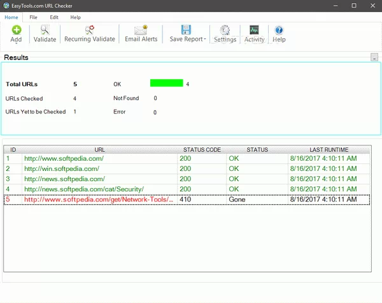The height and width of the screenshot is (303, 382).
Task: Run Validate from the toolbar
Action: (45, 34)
